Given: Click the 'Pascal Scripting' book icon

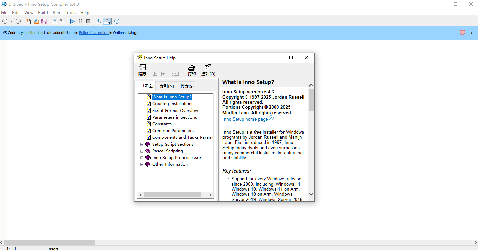Looking at the screenshot, I should pos(148,151).
